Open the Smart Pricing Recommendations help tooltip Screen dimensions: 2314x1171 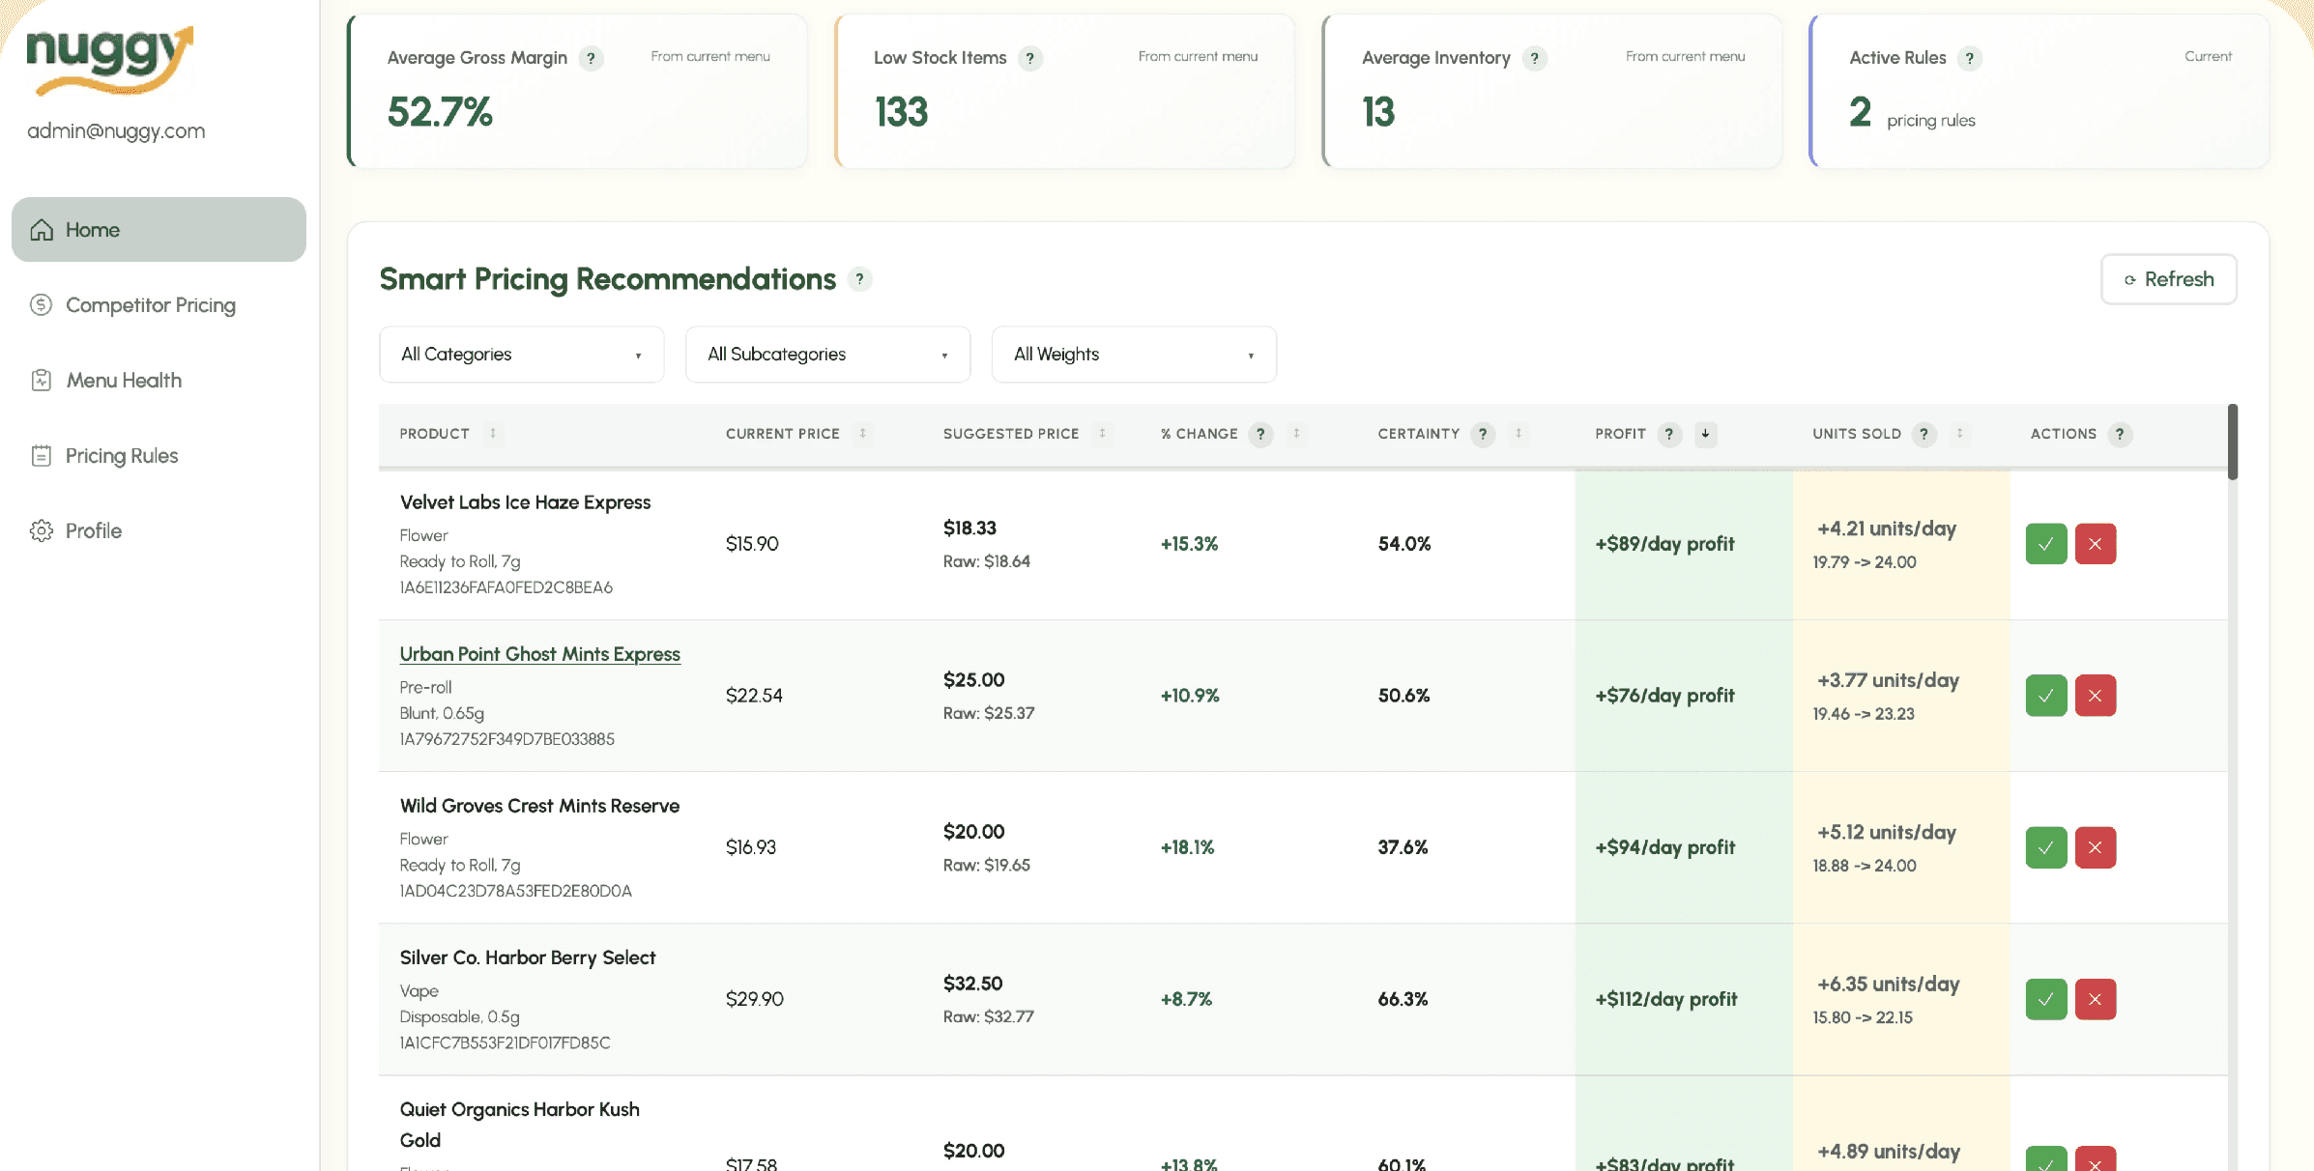pyautogui.click(x=859, y=279)
